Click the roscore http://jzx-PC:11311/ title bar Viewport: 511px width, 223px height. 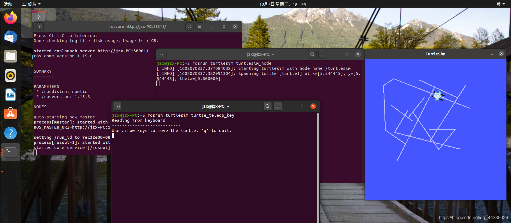pos(138,27)
